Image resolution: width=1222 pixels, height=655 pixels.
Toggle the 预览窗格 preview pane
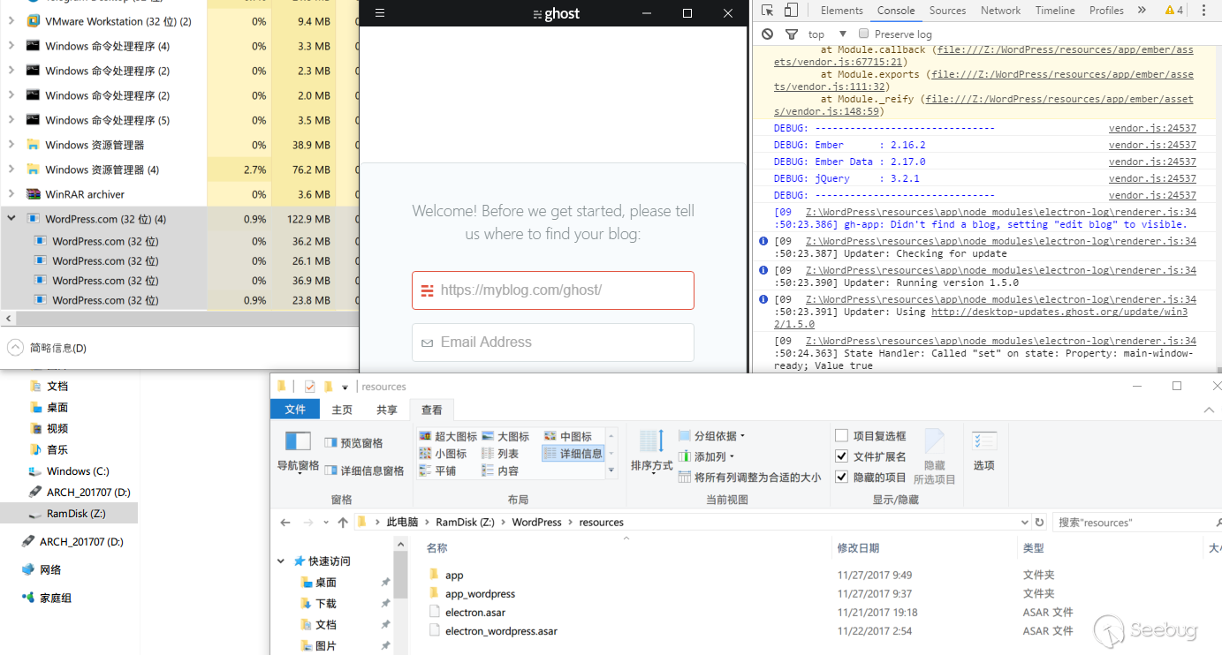click(x=353, y=443)
